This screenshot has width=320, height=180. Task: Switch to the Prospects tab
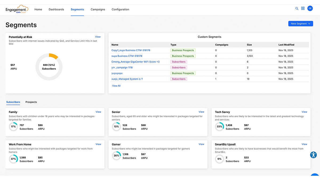click(31, 102)
